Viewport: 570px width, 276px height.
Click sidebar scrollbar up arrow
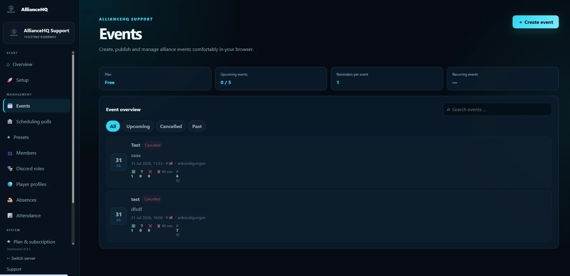click(73, 52)
